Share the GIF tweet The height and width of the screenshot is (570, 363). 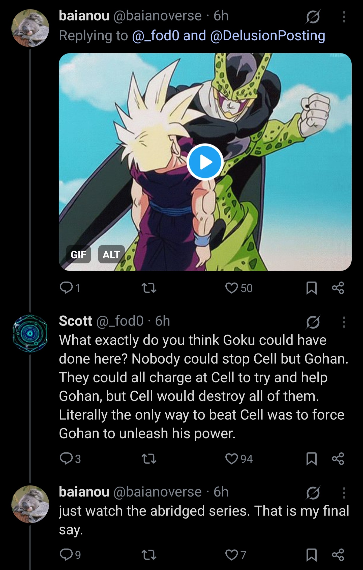pyautogui.click(x=338, y=288)
